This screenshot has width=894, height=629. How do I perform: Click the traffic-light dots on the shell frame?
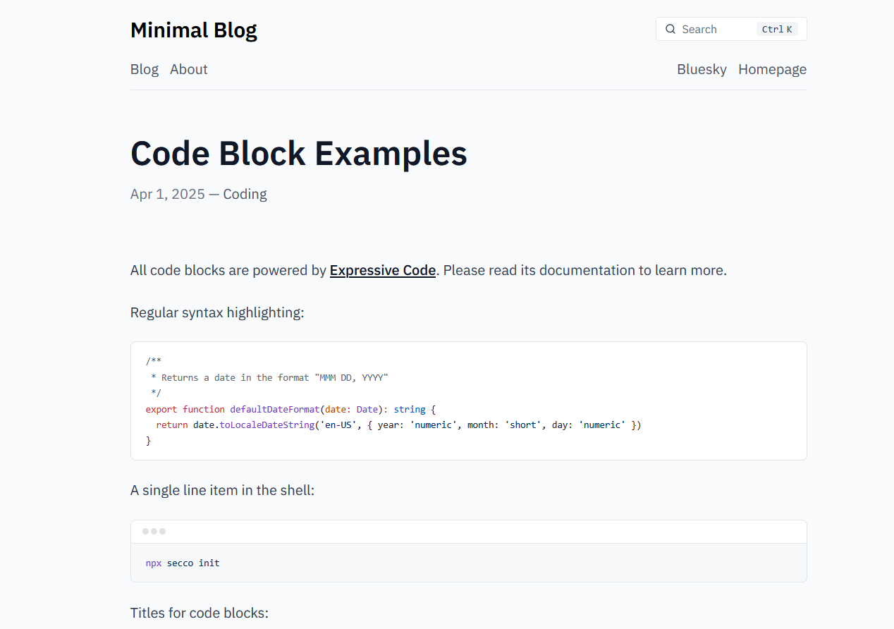pyautogui.click(x=154, y=531)
